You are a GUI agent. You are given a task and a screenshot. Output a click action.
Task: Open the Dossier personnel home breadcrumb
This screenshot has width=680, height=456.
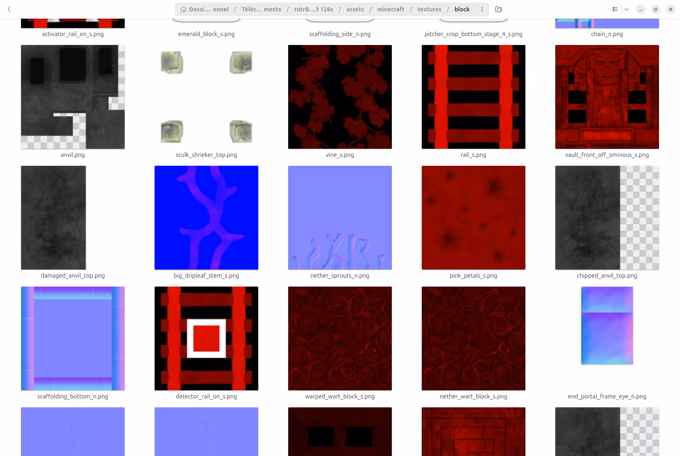point(204,9)
